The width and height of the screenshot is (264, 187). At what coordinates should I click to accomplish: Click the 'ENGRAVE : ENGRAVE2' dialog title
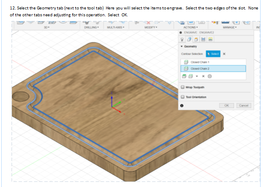pyautogui.click(x=199, y=33)
